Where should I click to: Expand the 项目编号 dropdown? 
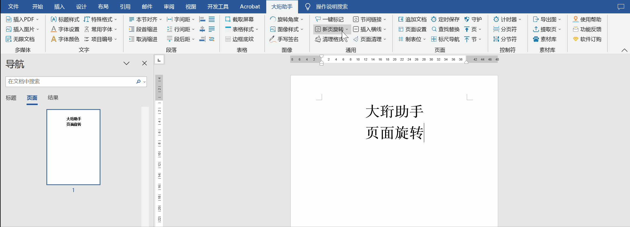[x=116, y=39]
